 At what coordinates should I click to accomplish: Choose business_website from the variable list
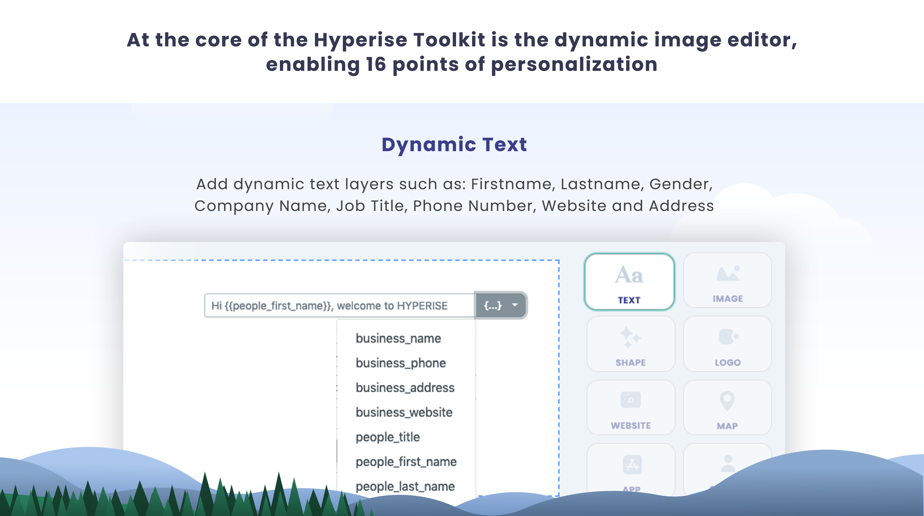[x=404, y=412]
